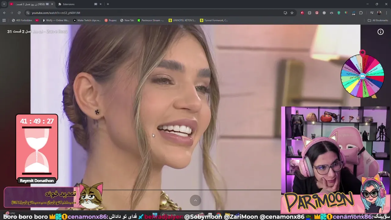Close the Extensions tab
391x220 pixels.
(100, 4)
